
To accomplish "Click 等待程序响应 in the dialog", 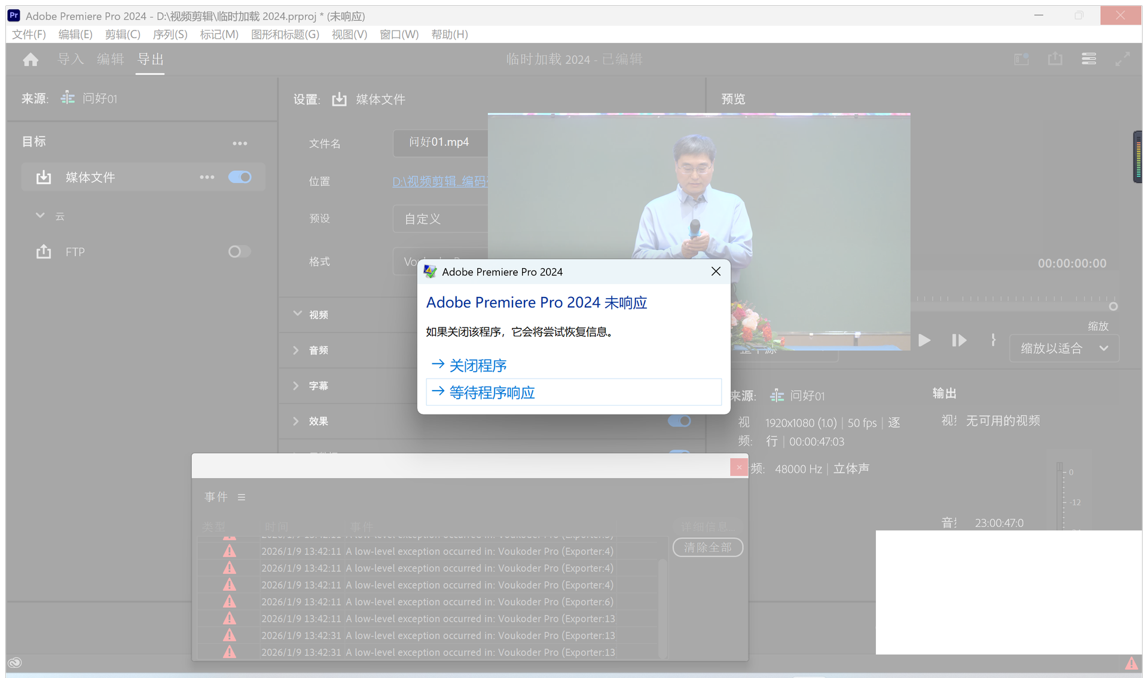I will (491, 392).
